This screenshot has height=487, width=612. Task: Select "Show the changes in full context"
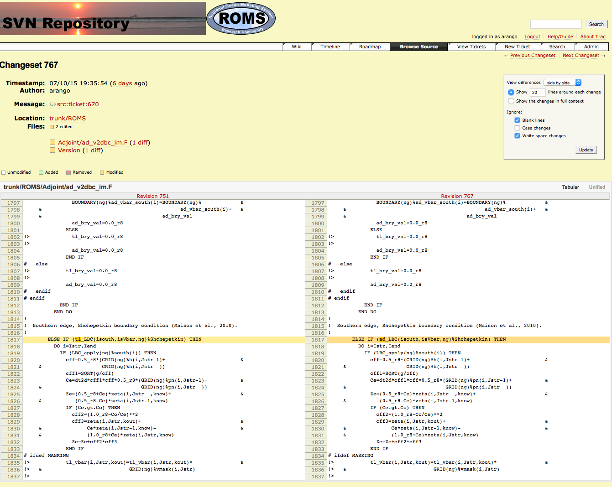(511, 101)
